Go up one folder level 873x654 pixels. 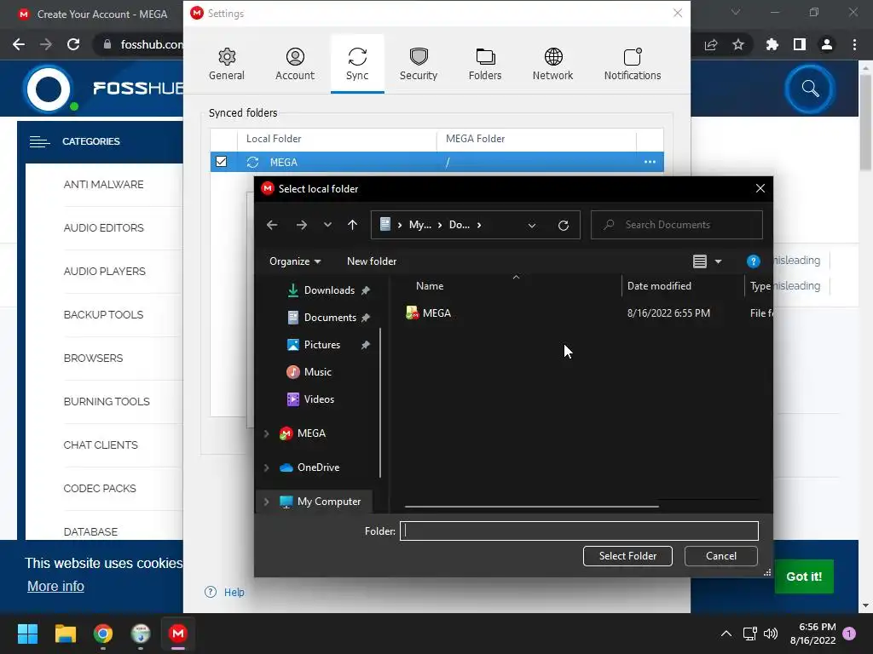click(x=352, y=225)
